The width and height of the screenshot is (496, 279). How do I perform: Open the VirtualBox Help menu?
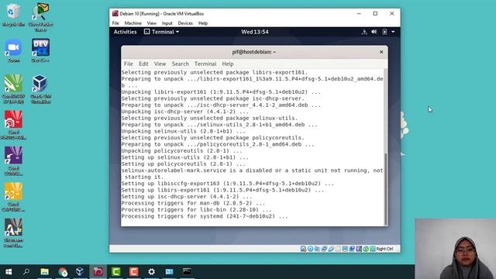pyautogui.click(x=203, y=23)
